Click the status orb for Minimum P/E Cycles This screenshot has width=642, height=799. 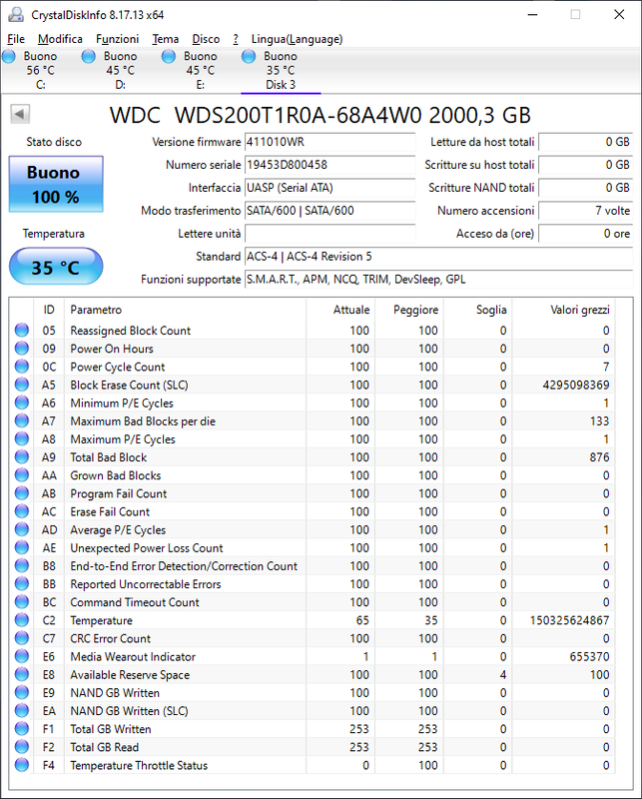(x=22, y=402)
